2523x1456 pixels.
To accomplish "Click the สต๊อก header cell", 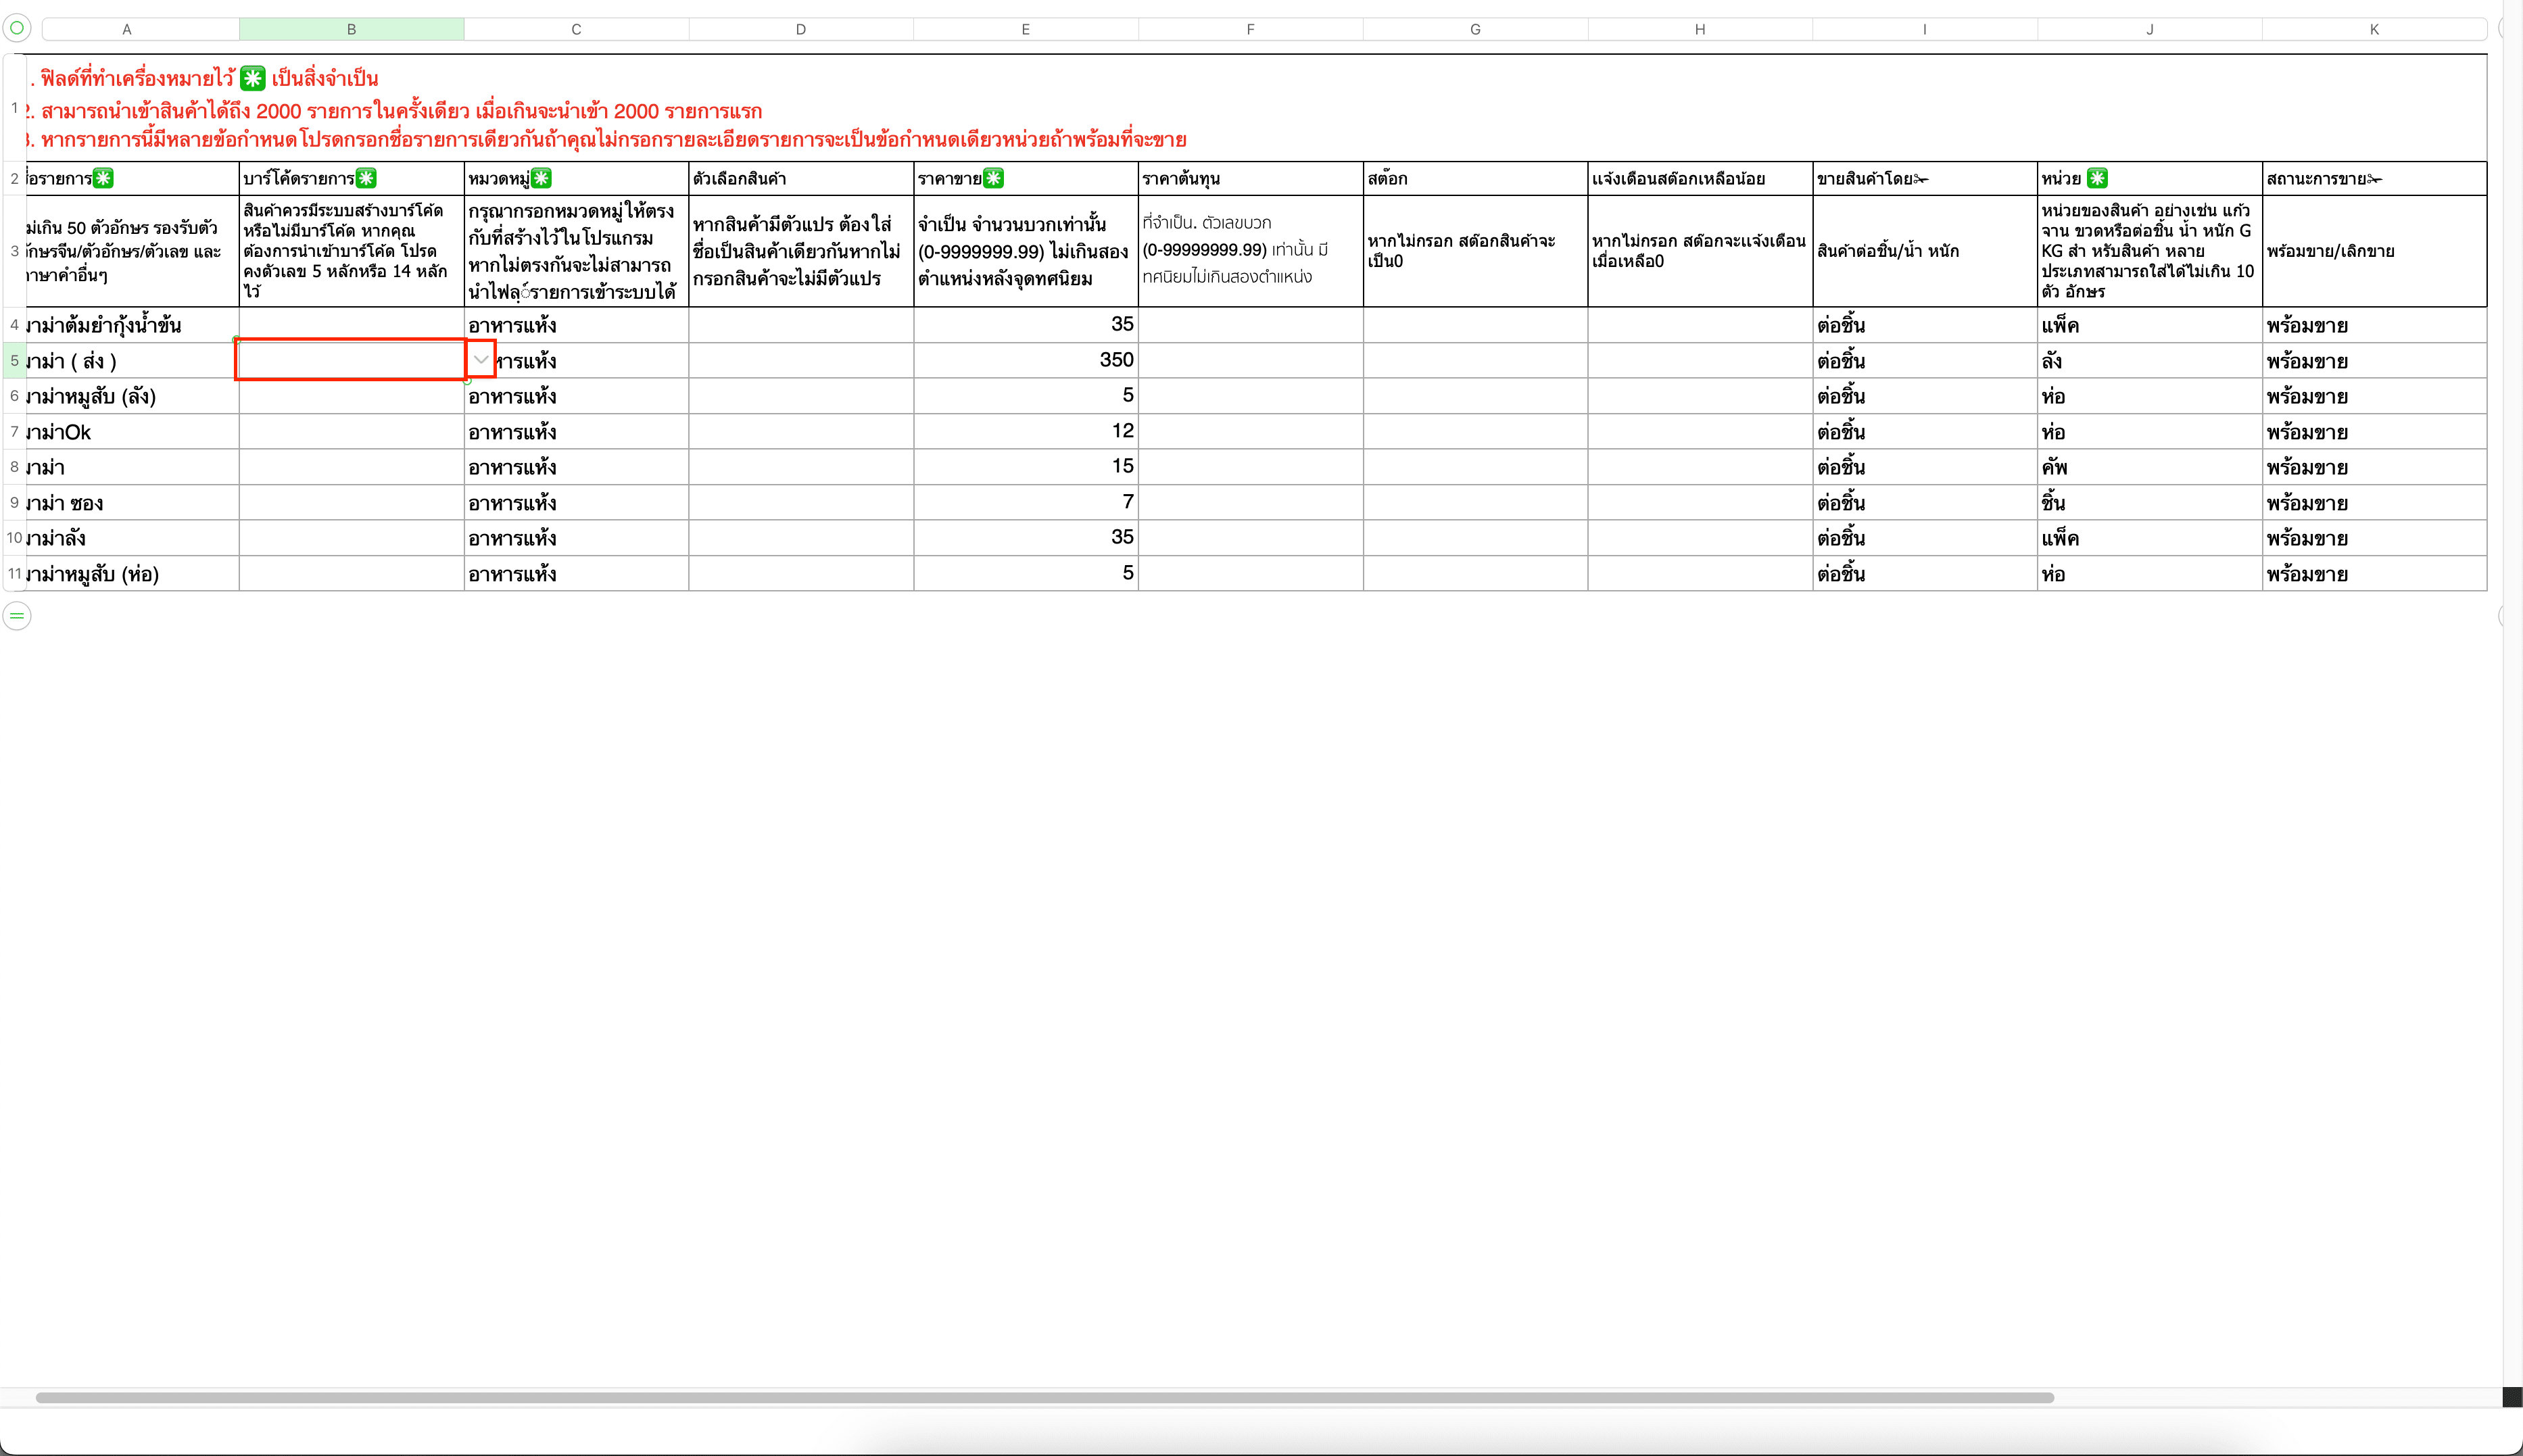I will click(x=1474, y=178).
